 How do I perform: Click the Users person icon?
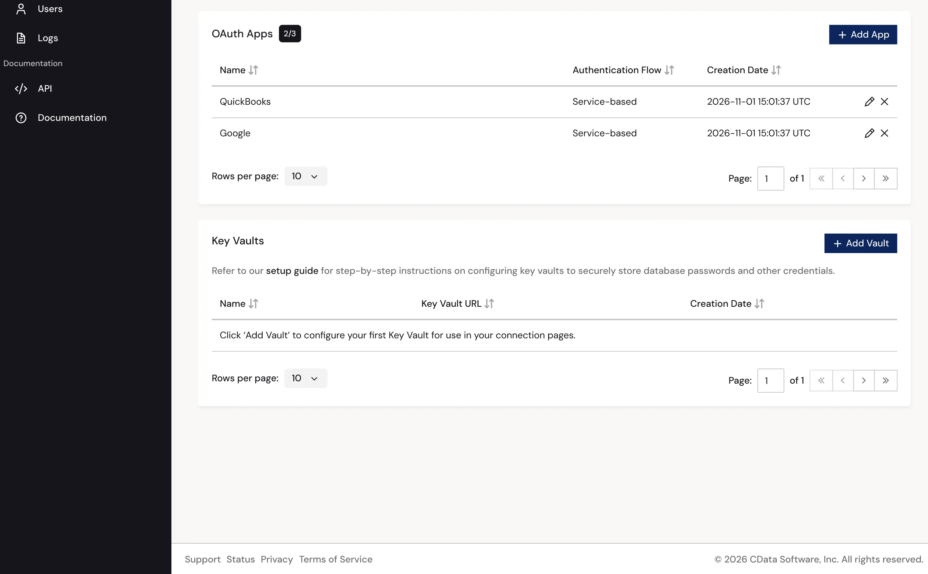(21, 9)
